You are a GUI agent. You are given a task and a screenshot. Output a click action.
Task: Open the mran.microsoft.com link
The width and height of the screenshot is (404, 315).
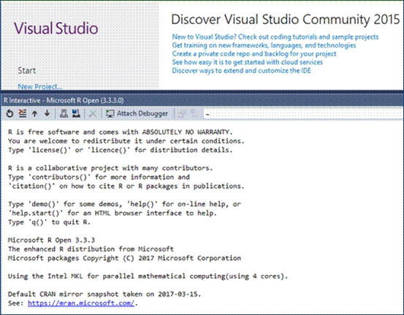pos(81,303)
